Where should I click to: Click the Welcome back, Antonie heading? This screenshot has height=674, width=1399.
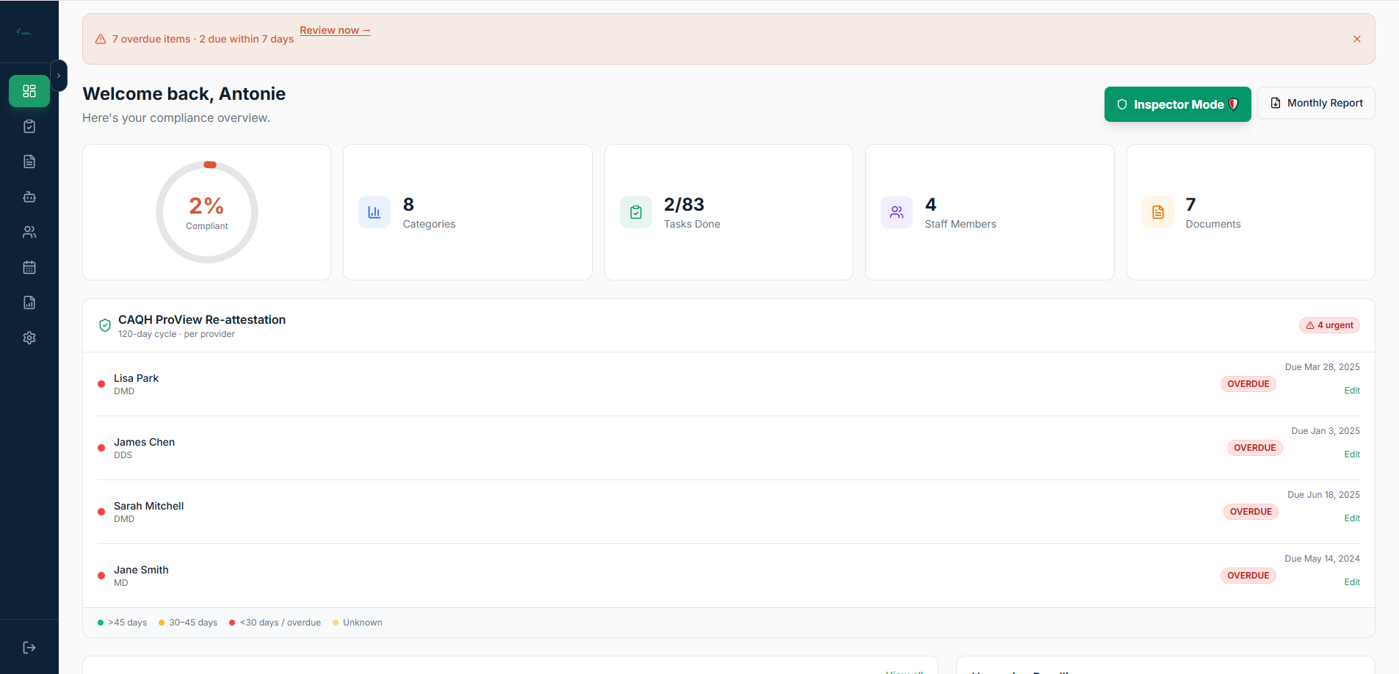click(184, 94)
